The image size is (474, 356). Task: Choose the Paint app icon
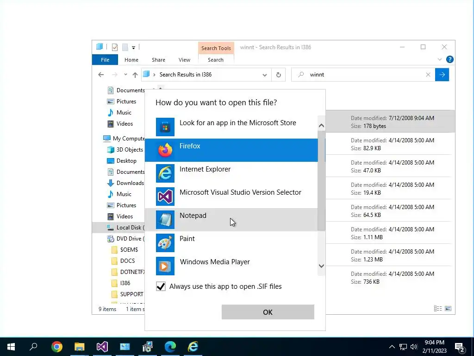click(x=165, y=243)
